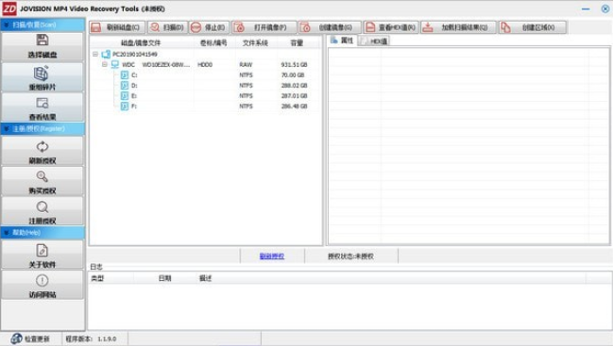Click the 创建区域 create region toolbar button

(x=532, y=27)
